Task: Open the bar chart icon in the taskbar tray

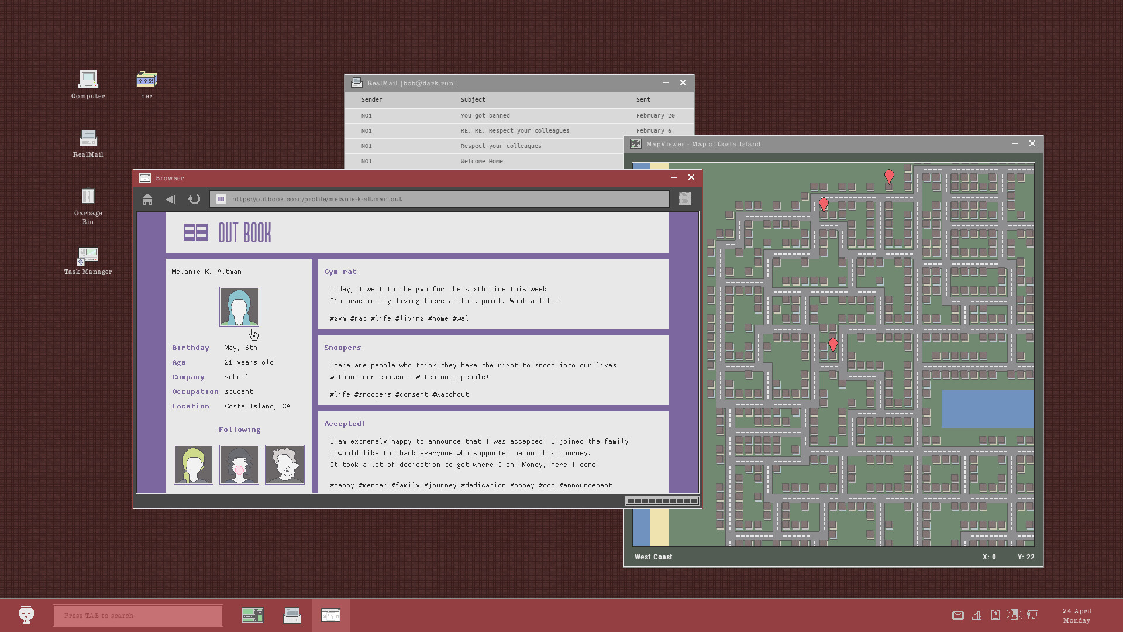Action: 977,615
